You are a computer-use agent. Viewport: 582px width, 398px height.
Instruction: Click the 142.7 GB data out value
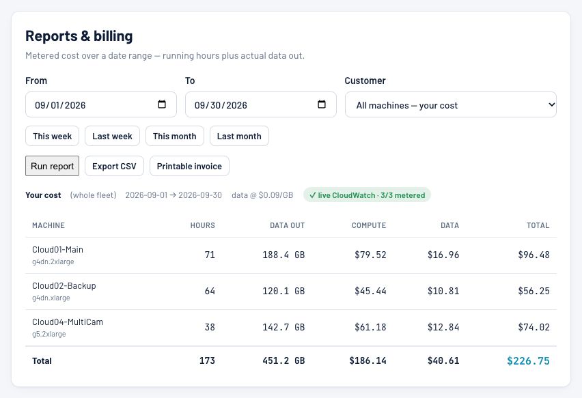[283, 327]
